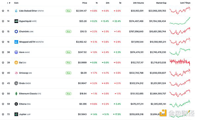Click Buy button for Chainlink
This screenshot has width=198, height=120.
[68, 32]
